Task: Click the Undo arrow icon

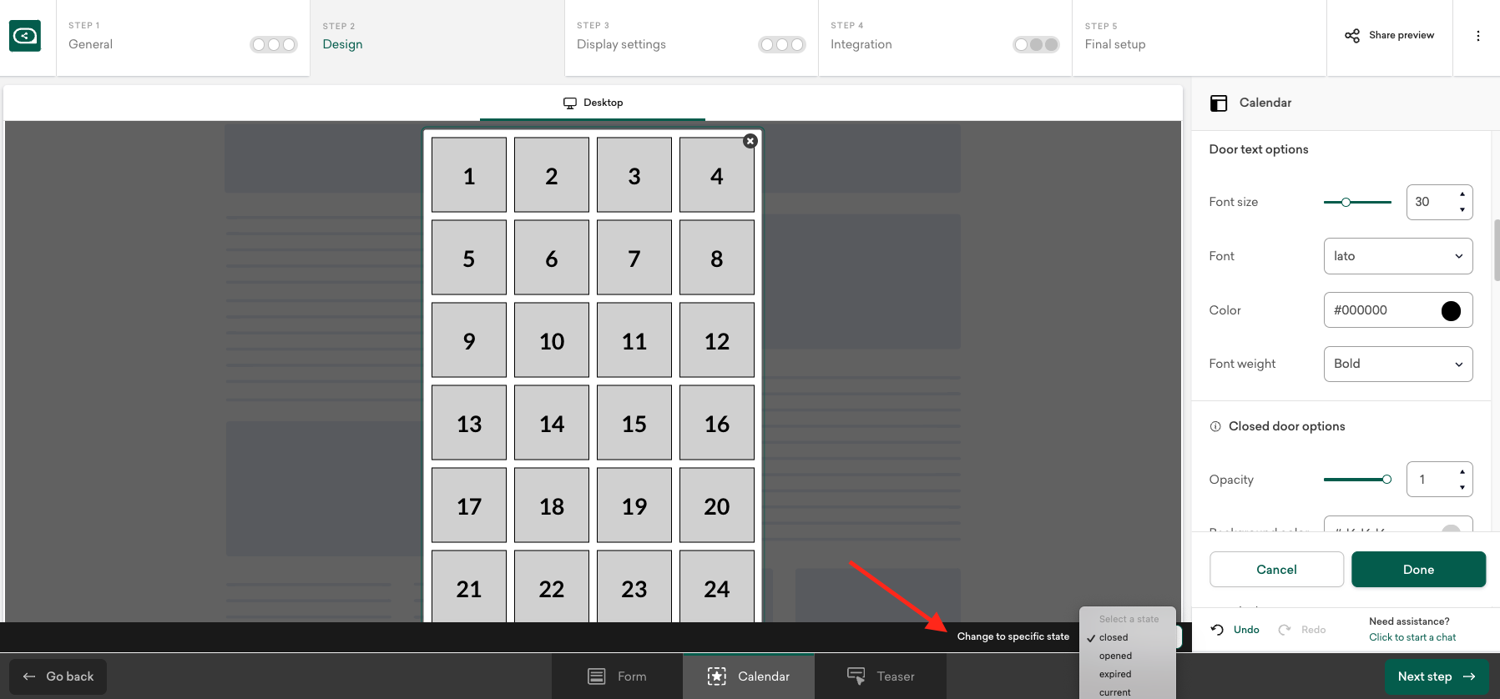Action: [x=1218, y=630]
